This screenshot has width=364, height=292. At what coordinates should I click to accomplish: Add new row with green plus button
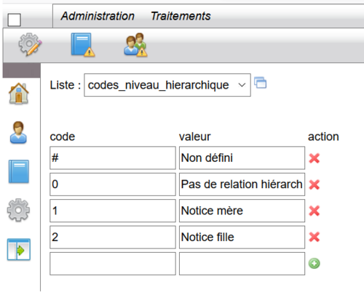314,264
